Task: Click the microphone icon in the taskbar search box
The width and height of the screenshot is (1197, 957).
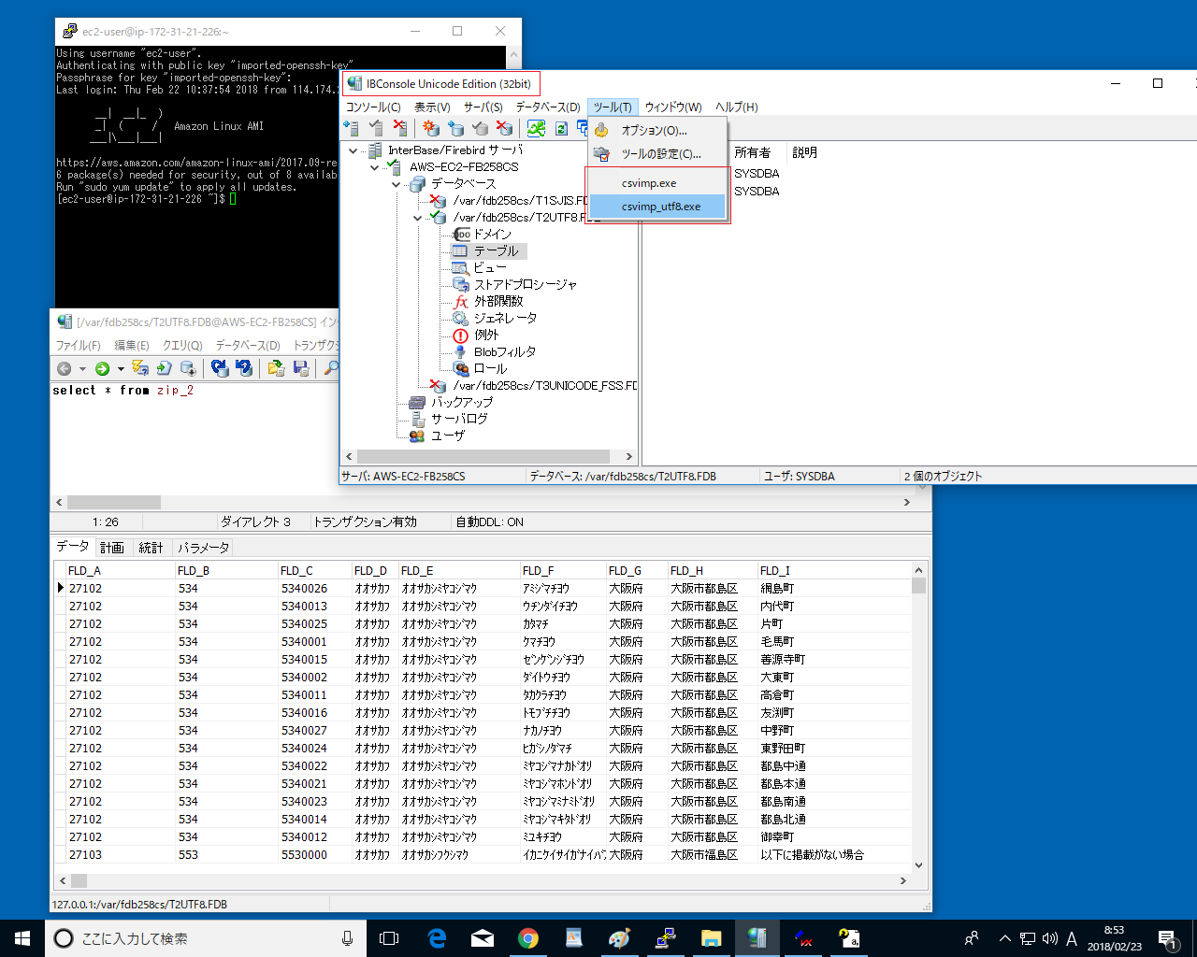Action: pos(348,938)
